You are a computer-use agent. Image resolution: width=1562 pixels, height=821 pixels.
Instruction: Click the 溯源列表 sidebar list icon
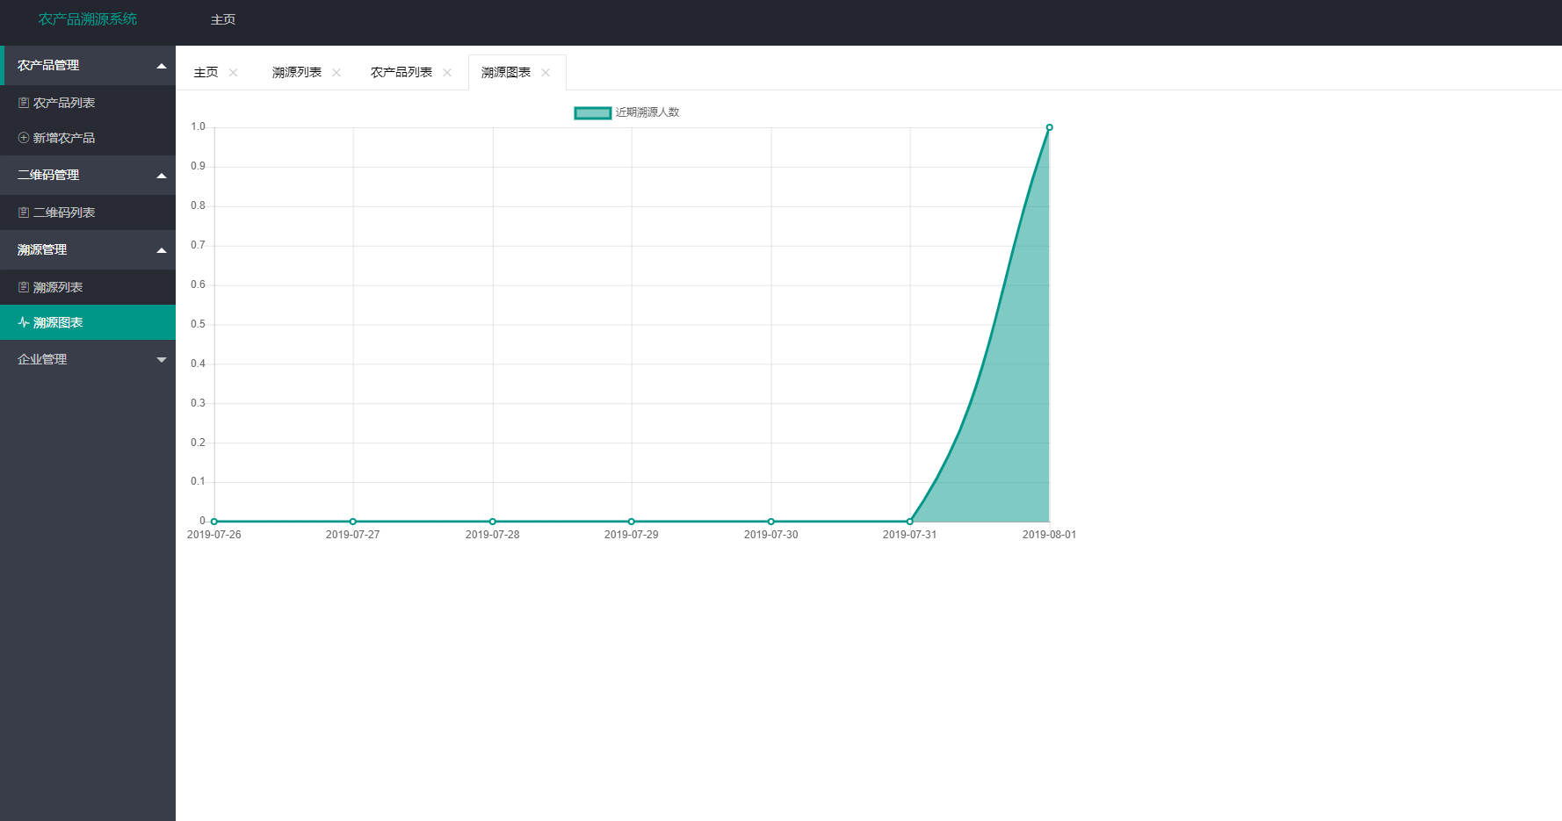pyautogui.click(x=24, y=287)
